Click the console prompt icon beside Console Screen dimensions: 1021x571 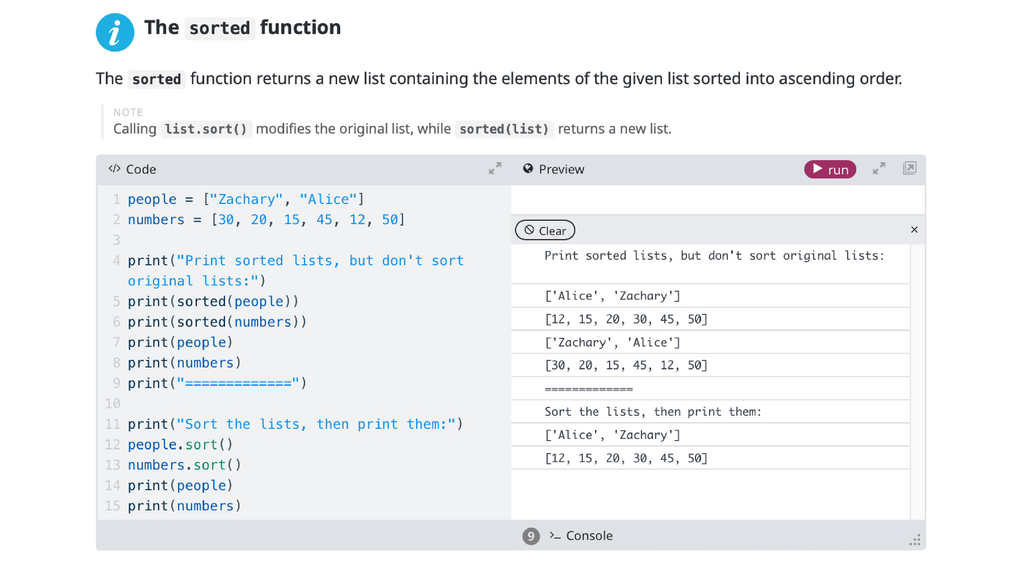click(x=555, y=536)
